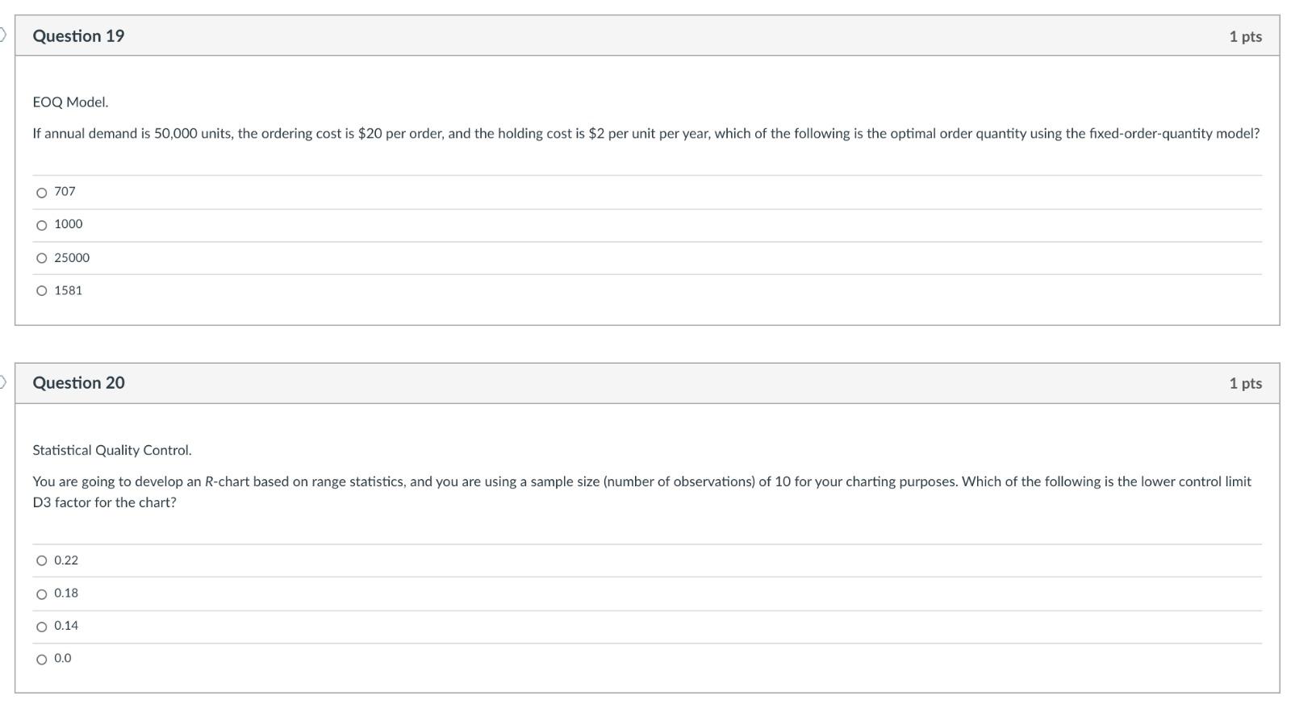1291x704 pixels.
Task: Select the 1000 answer option
Action: click(x=41, y=225)
